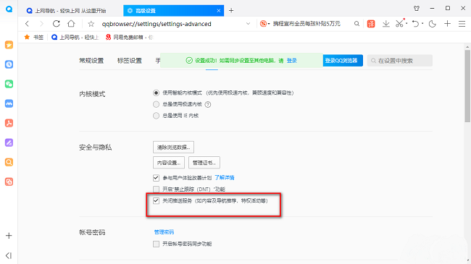Image resolution: width=471 pixels, height=264 pixels.
Task: Expand the address bar dropdown arrow
Action: coord(248,24)
